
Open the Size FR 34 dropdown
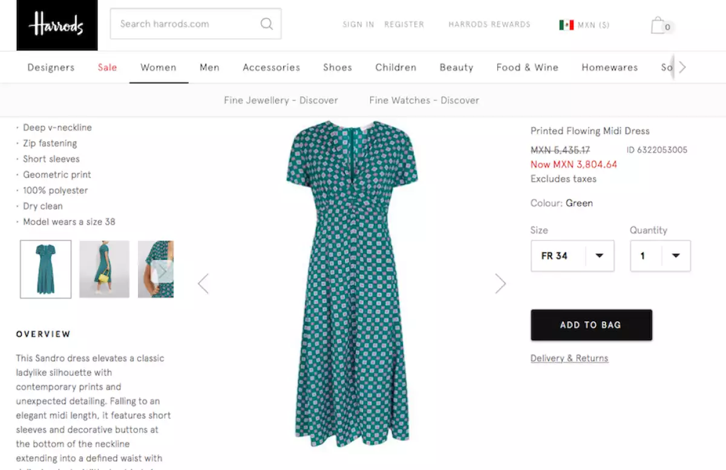(572, 256)
